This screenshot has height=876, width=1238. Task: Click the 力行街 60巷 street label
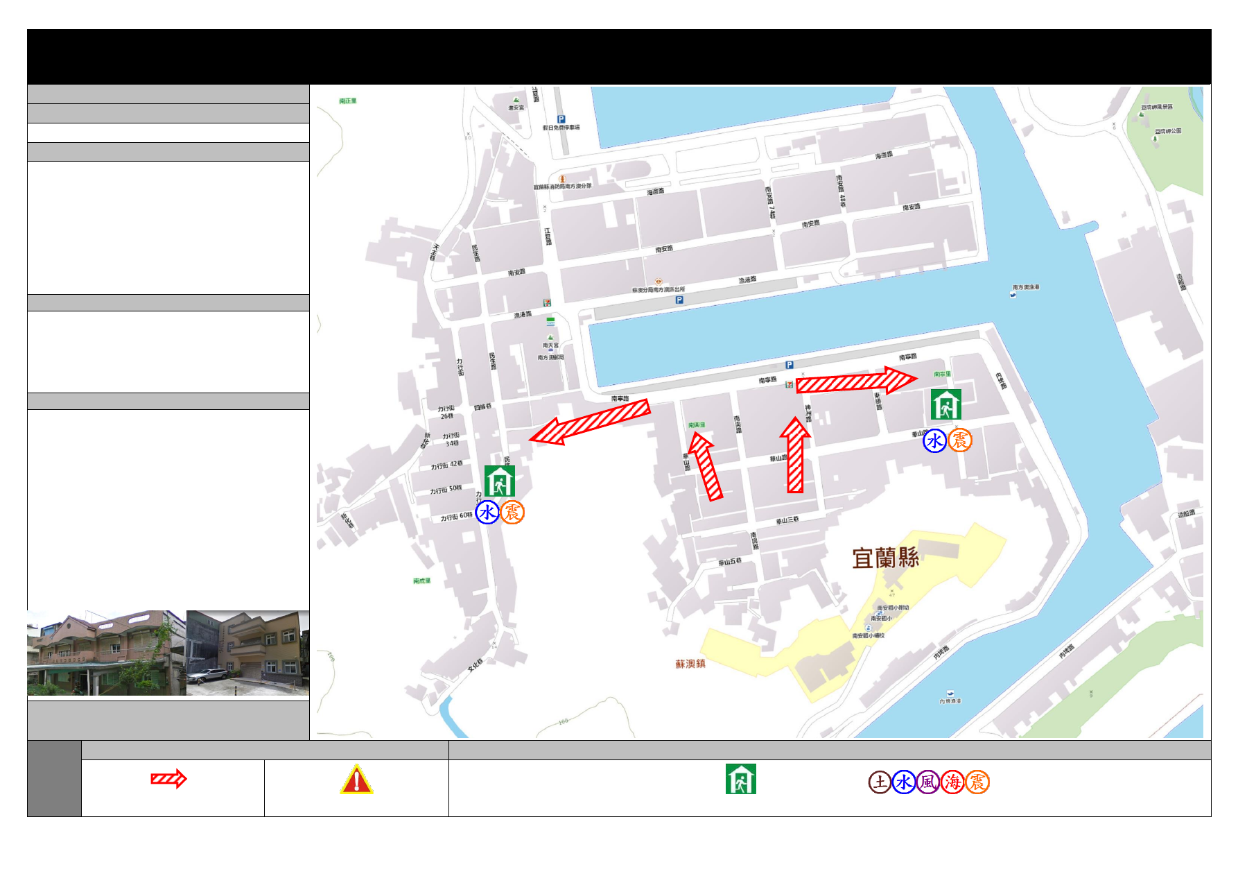pos(457,517)
